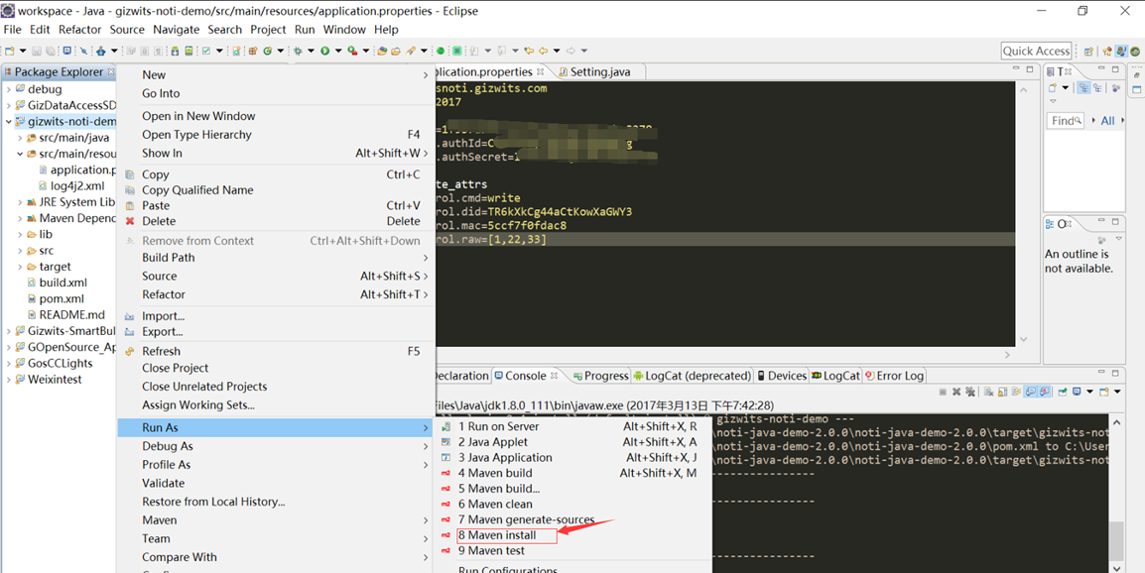Viewport: 1145px width, 573px height.
Task: Open a new Console with the Open Console icon
Action: (1103, 391)
